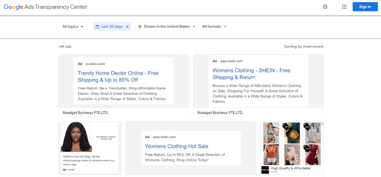Open the Google apps grid
The image size is (381, 177).
(344, 7)
